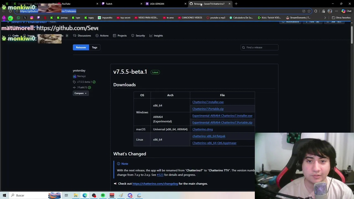Open the VIDEO PARA KODI bookmark

(146, 18)
